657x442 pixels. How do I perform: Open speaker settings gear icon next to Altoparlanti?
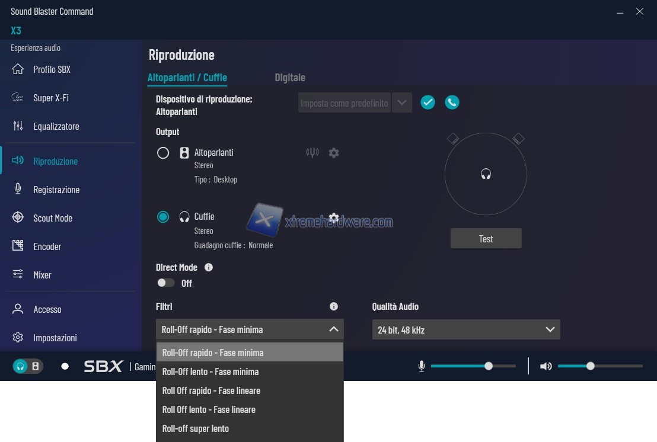tap(334, 153)
